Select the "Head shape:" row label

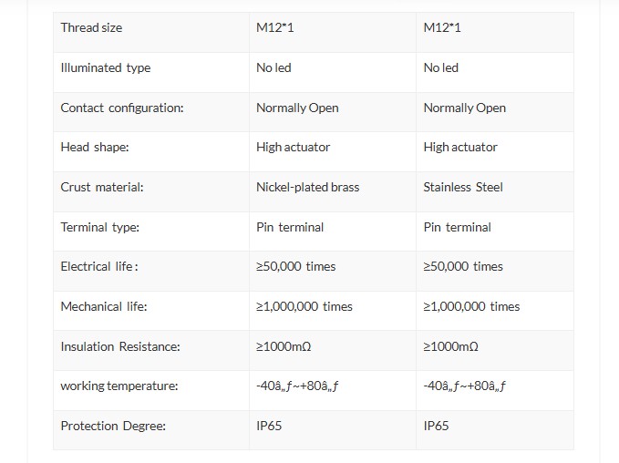(x=95, y=147)
